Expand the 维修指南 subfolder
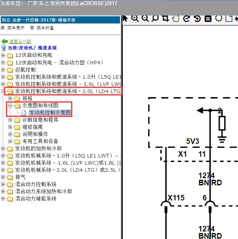This screenshot has height=239, width=238. (10, 127)
